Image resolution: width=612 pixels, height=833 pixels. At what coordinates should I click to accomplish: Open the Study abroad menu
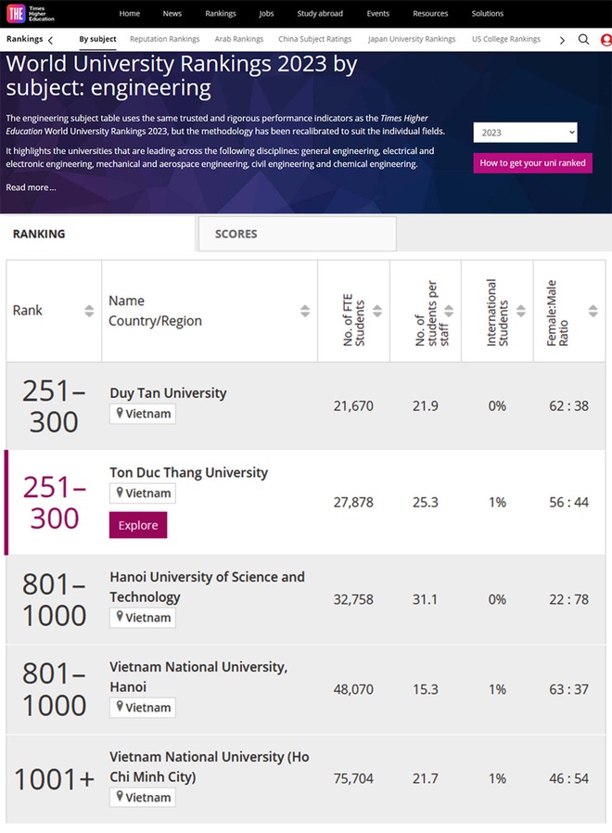pos(320,14)
